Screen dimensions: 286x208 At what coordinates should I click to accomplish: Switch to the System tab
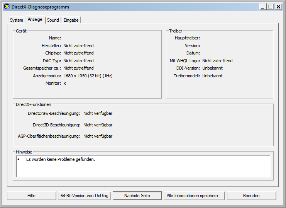(17, 20)
